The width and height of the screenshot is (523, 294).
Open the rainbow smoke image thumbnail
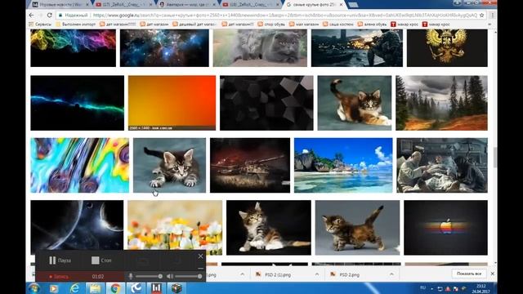coord(73,47)
